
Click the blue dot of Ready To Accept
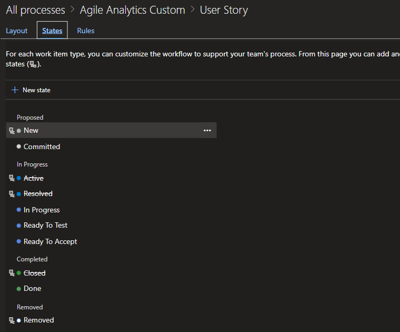(18, 241)
